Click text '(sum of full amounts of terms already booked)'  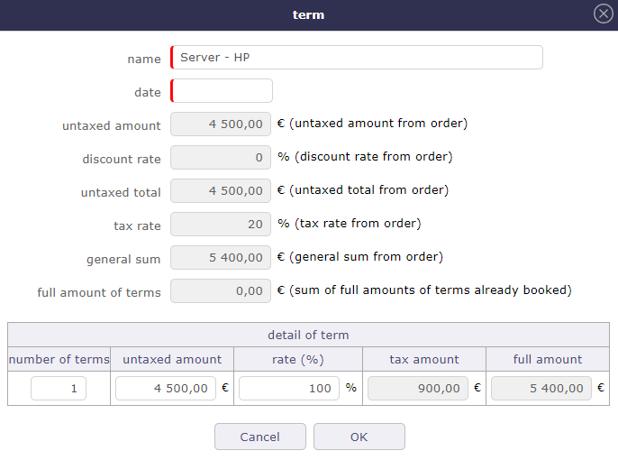tap(431, 290)
